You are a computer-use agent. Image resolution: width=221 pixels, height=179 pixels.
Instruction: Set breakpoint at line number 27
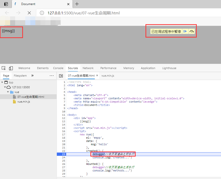[64, 167]
